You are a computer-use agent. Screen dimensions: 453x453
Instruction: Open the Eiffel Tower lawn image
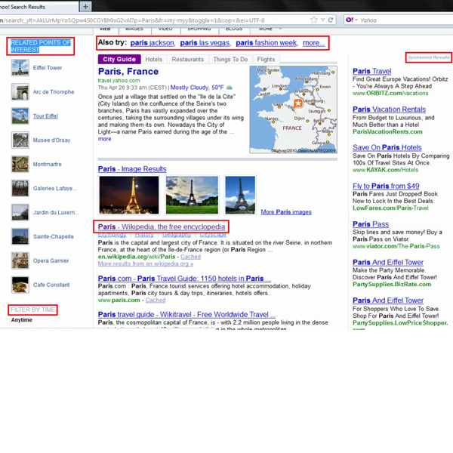click(x=192, y=195)
